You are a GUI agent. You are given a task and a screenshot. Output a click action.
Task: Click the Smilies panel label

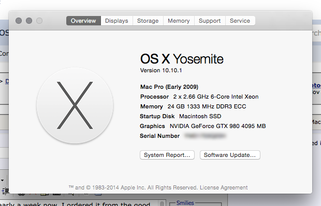tap(185, 203)
